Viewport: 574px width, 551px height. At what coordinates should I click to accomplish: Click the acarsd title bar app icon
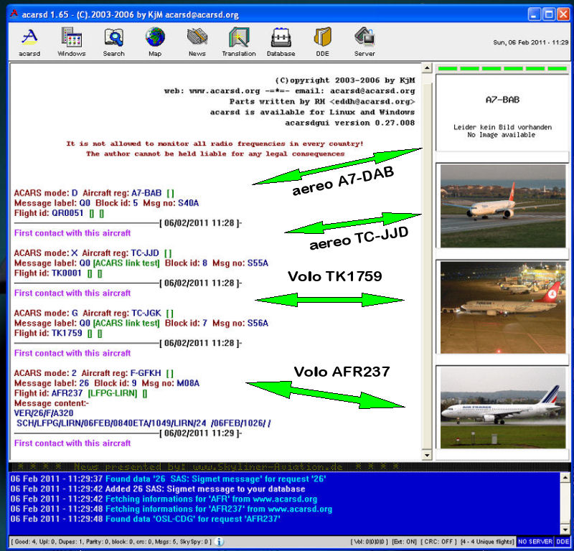(x=14, y=14)
